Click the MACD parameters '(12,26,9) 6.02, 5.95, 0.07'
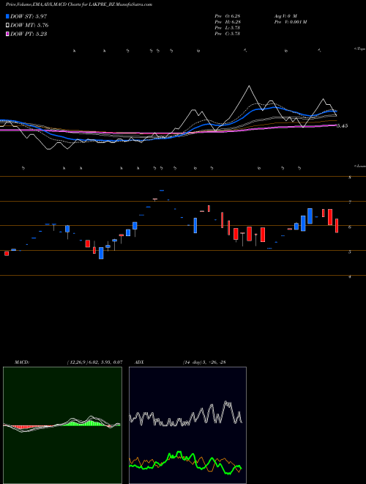The image size is (366, 484). [94, 362]
